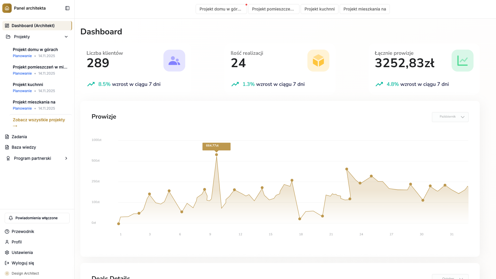Open the Projekt kuchnni tab
Viewport: 496px width, 279px height.
click(319, 9)
